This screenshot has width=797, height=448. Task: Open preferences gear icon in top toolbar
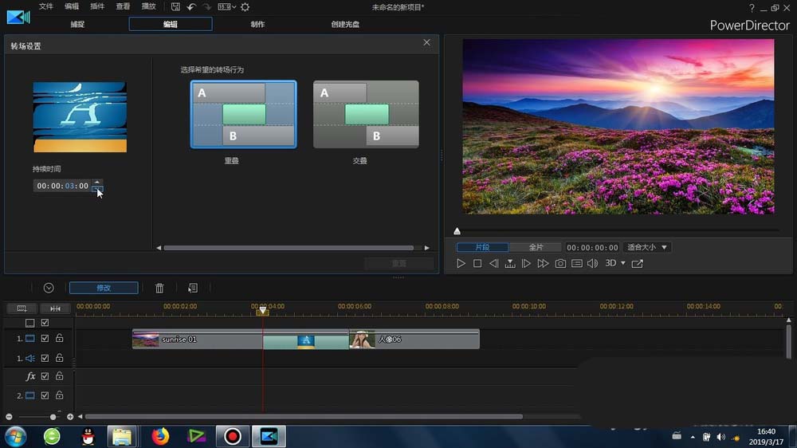tap(245, 7)
